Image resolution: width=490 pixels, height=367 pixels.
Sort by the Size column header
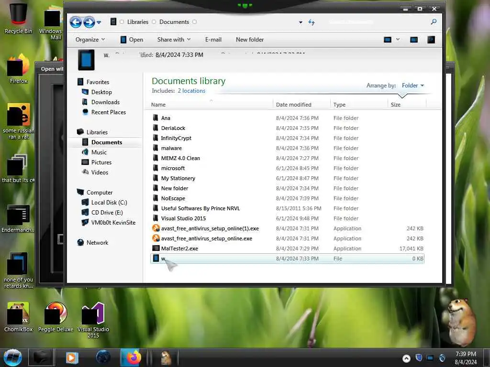click(407, 105)
